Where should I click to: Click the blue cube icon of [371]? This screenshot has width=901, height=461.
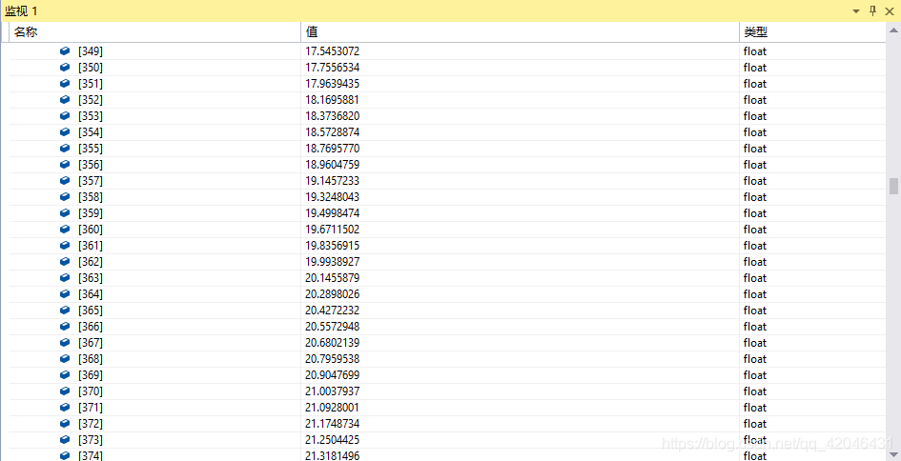click(65, 407)
